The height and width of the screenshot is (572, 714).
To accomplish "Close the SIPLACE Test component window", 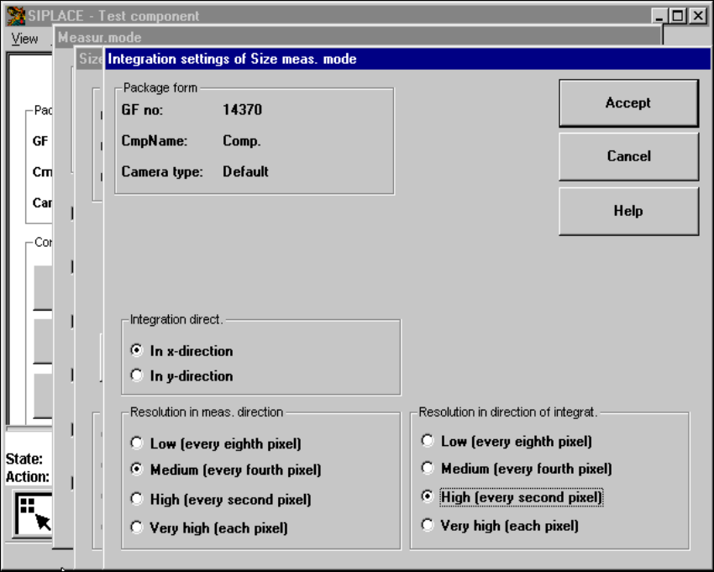I will pyautogui.click(x=696, y=16).
